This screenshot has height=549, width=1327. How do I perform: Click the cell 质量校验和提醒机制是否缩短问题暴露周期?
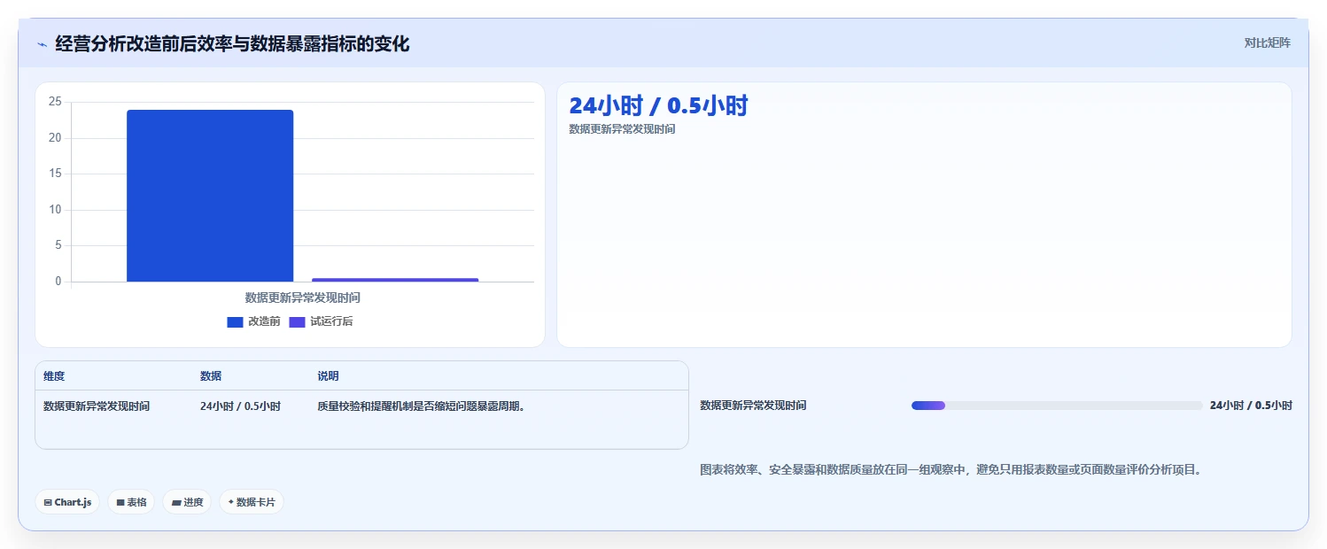pos(422,406)
